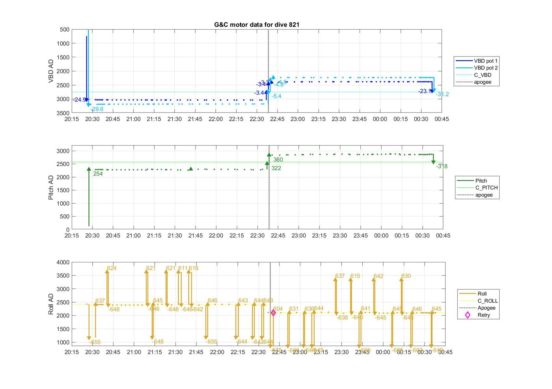Image resolution: width=552 pixels, height=389 pixels.
Task: Click the '611' label in the Roll plot
Action: click(x=183, y=268)
